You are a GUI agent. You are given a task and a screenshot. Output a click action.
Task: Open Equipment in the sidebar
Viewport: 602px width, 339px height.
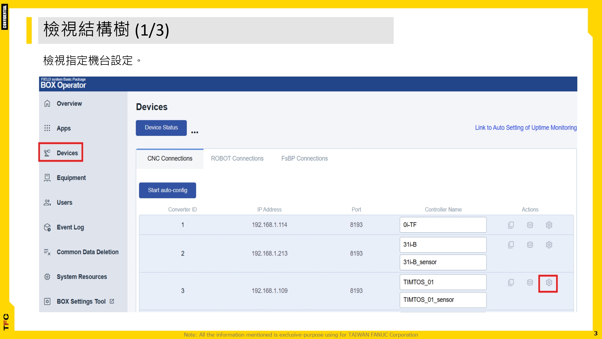(x=71, y=178)
